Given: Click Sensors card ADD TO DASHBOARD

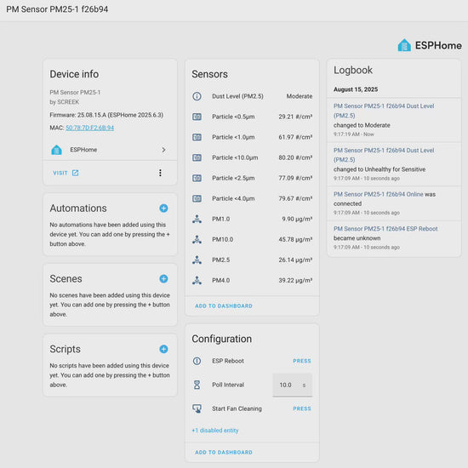Looking at the screenshot, I should click(x=224, y=306).
